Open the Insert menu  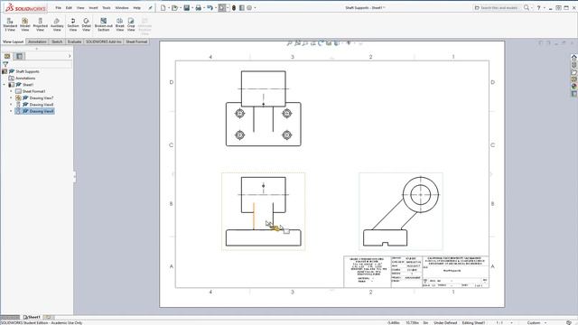click(x=93, y=8)
